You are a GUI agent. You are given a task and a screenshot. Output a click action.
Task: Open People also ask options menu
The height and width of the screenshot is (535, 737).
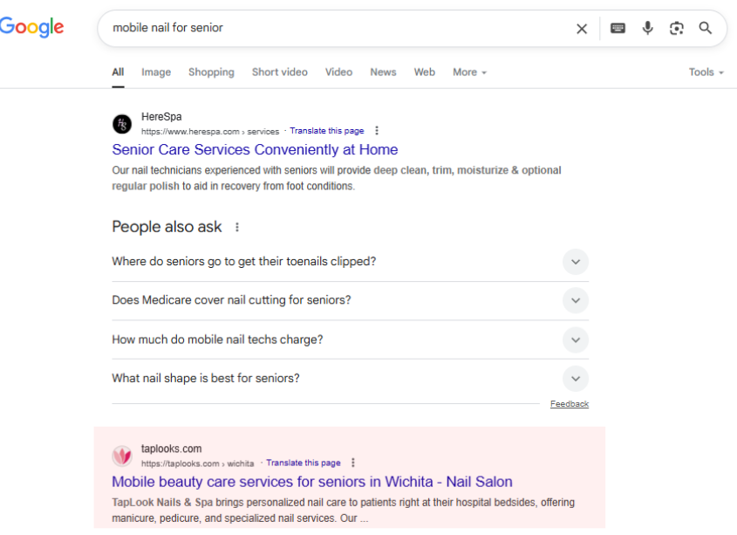point(237,227)
